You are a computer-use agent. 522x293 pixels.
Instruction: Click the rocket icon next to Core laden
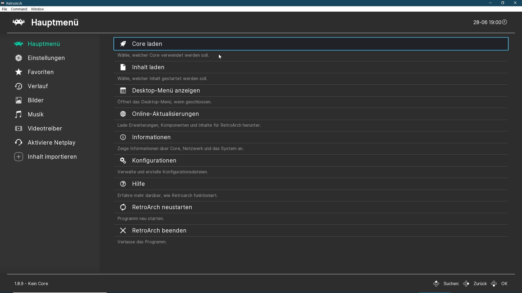click(123, 44)
